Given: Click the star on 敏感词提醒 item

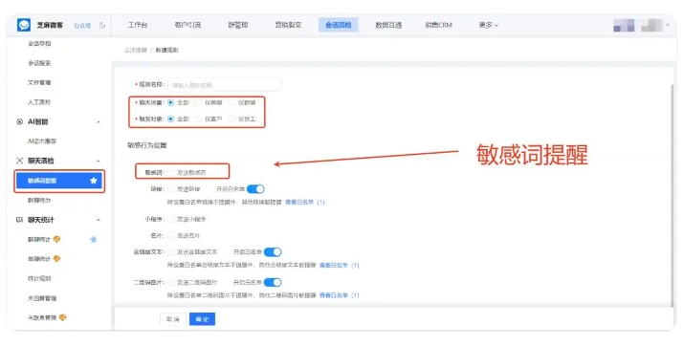Looking at the screenshot, I should (93, 181).
